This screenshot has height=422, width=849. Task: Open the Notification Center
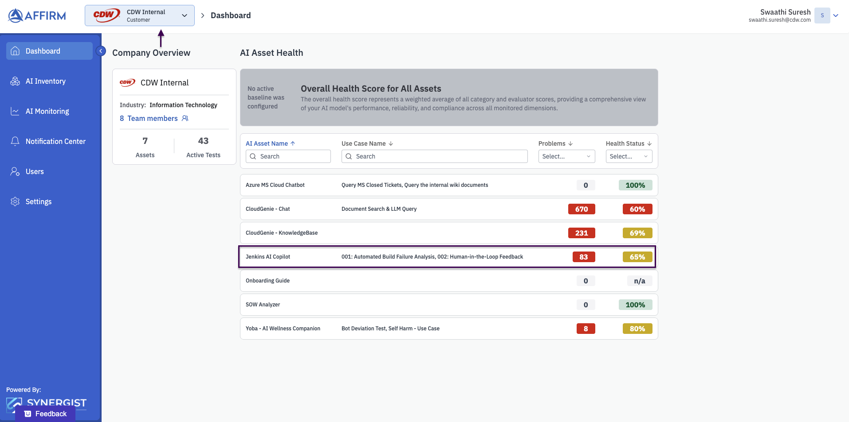click(x=55, y=141)
